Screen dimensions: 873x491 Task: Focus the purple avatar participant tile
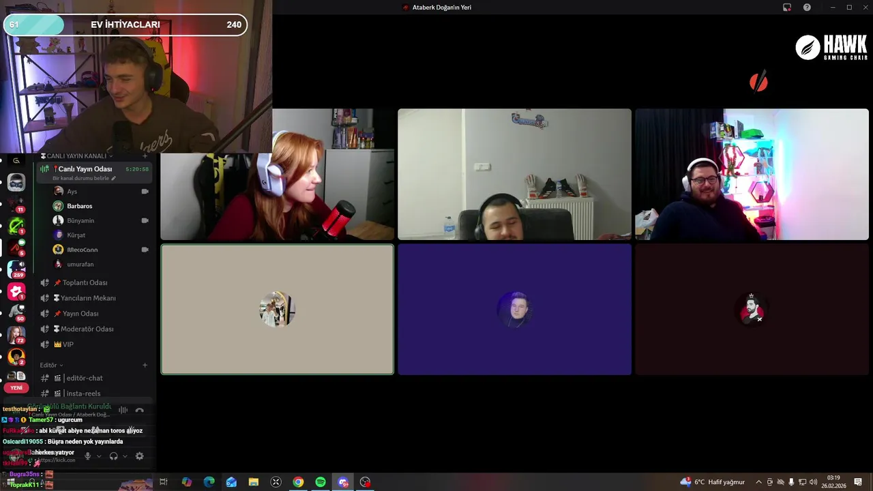coord(514,310)
